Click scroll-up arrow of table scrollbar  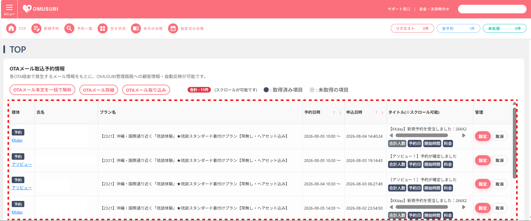515,104
